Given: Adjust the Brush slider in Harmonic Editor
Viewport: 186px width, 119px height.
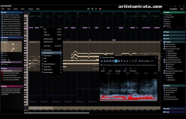Looking at the screenshot, I should coord(107,69).
